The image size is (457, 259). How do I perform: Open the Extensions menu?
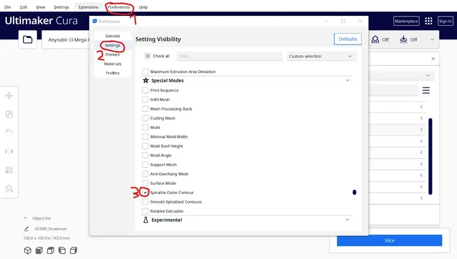(x=89, y=7)
